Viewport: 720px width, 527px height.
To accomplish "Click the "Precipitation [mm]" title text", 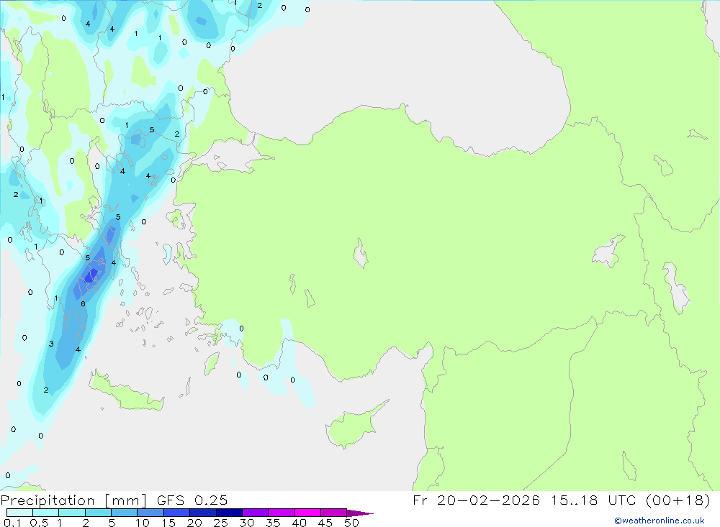I will (73, 500).
